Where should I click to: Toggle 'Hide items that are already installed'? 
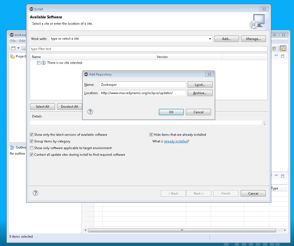coord(151,135)
